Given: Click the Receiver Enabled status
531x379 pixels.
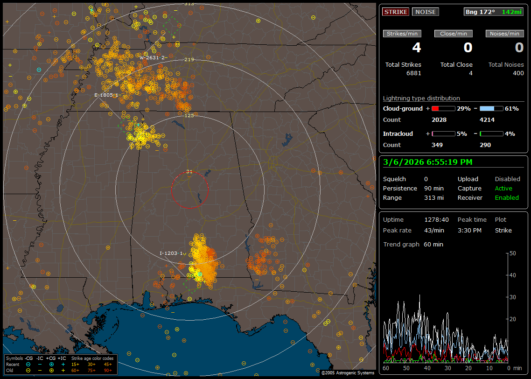Looking at the screenshot, I should [507, 197].
